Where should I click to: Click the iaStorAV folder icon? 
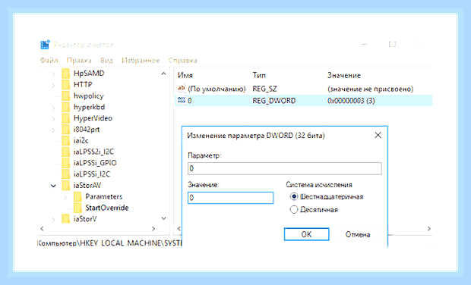(66, 185)
